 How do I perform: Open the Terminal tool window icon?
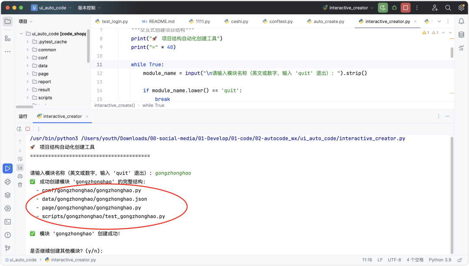pyautogui.click(x=8, y=222)
